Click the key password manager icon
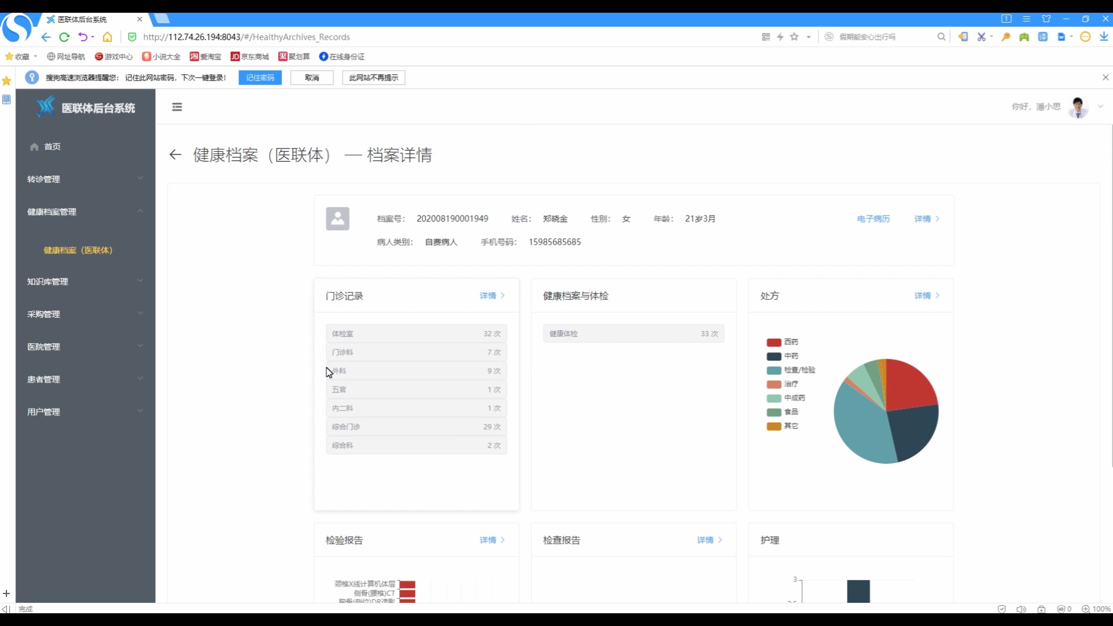This screenshot has width=1113, height=626. 1006,37
